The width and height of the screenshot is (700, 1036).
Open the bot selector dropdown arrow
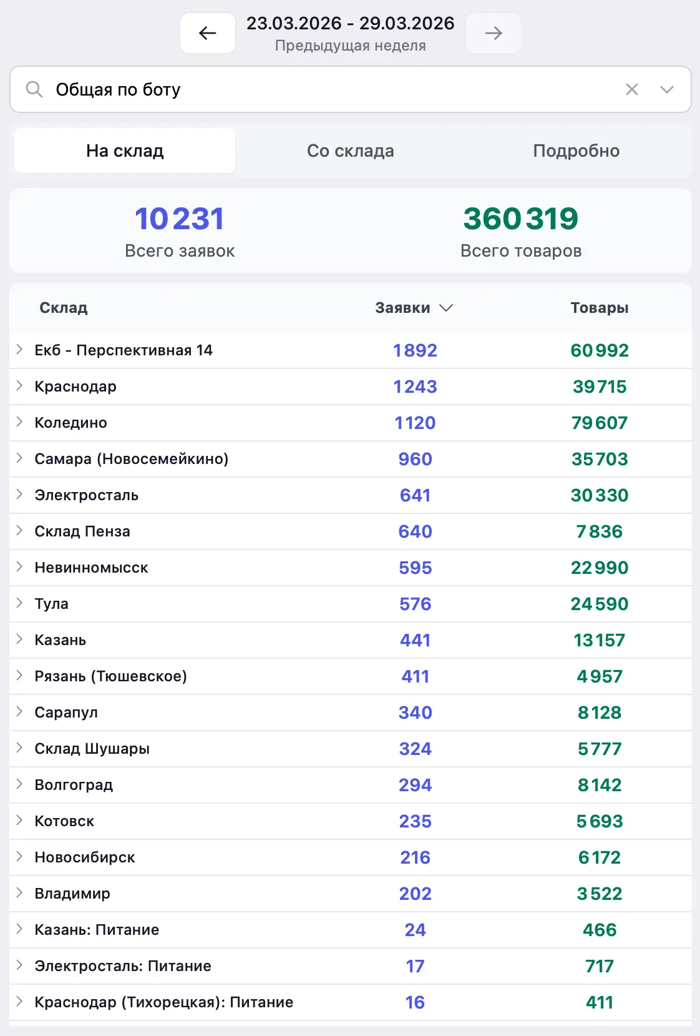(666, 89)
